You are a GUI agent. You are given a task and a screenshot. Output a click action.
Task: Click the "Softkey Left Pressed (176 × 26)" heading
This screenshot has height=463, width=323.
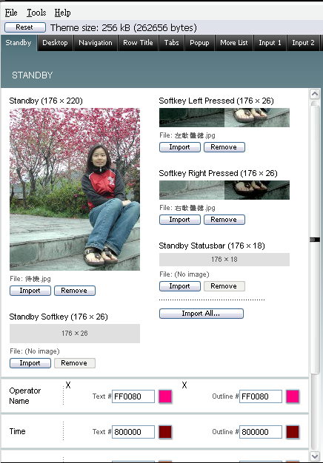coord(216,101)
